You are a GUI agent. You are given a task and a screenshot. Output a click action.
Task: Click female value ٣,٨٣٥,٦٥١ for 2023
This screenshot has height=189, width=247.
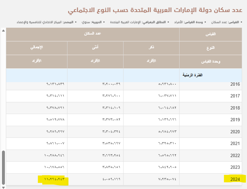tap(111, 167)
